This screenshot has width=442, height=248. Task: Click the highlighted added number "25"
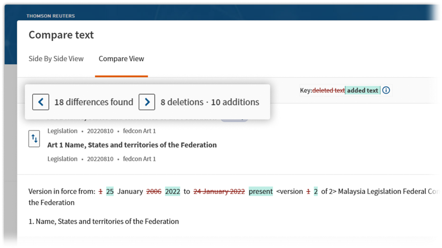coord(110,192)
